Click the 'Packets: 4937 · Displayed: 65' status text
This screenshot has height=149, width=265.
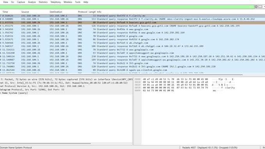(210, 147)
